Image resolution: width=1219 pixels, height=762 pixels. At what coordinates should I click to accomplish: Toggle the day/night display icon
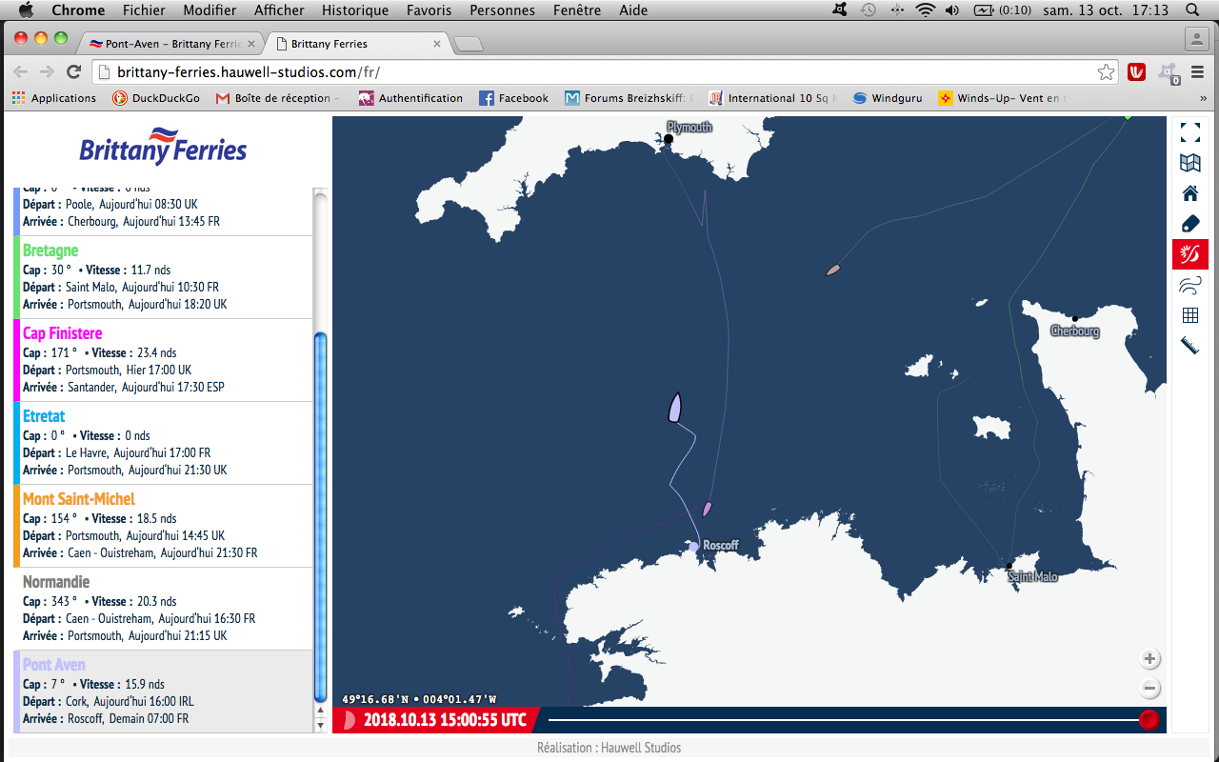point(1189,254)
